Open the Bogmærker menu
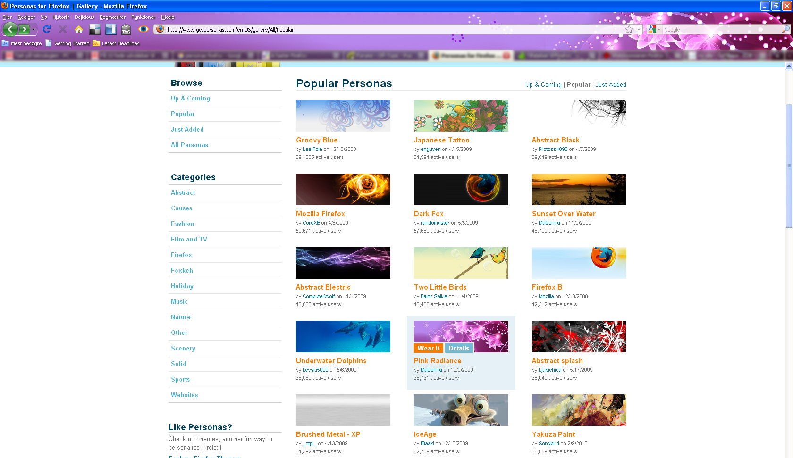This screenshot has width=793, height=458. (x=112, y=17)
